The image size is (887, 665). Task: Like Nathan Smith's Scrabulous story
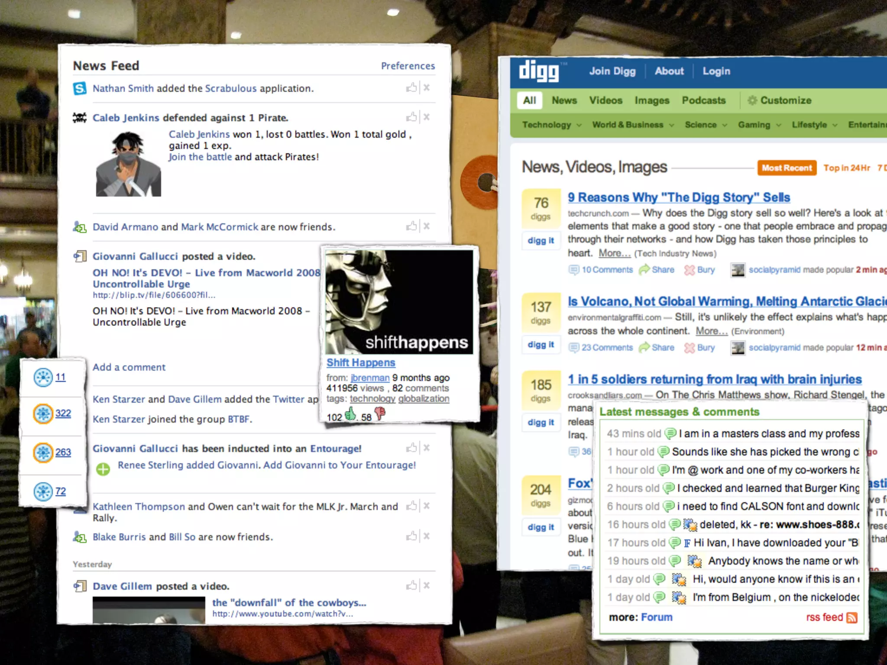point(411,88)
